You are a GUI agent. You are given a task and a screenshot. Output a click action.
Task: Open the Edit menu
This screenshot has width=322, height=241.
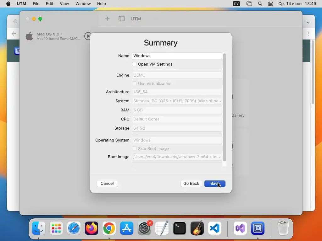pyautogui.click(x=49, y=4)
